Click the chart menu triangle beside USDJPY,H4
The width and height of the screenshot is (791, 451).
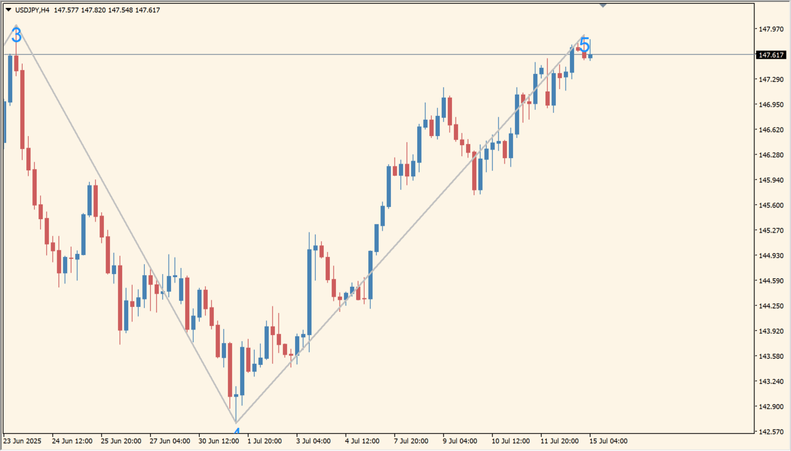tap(8, 10)
